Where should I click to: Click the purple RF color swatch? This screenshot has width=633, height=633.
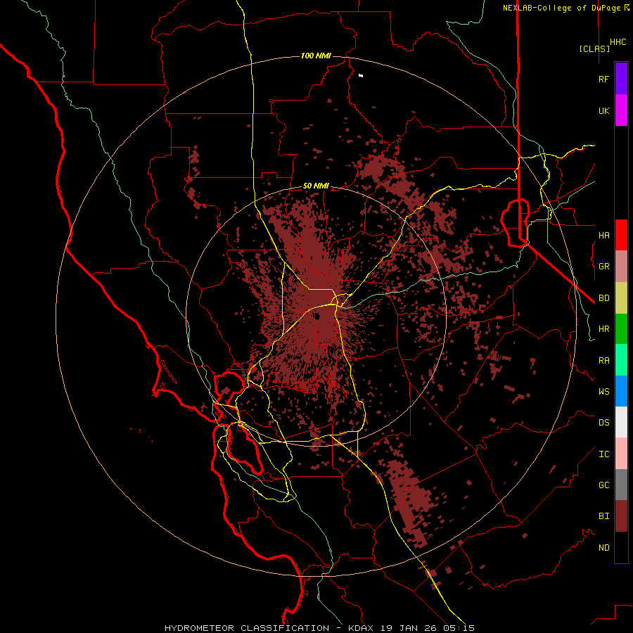(621, 79)
